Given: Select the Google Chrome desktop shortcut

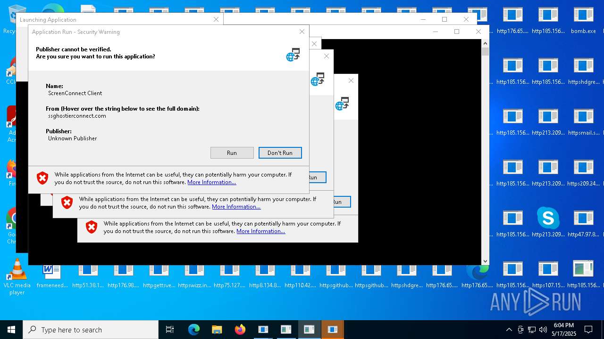Looking at the screenshot, I should coord(11,225).
